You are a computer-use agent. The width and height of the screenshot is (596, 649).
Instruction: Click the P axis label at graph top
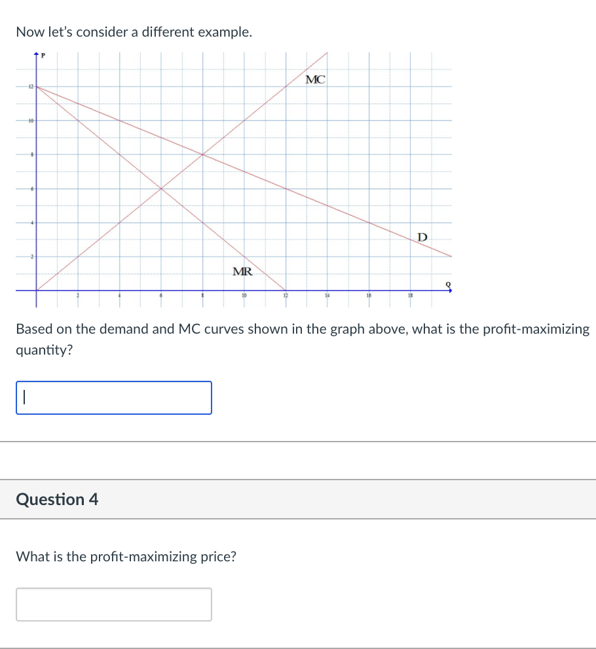point(43,57)
